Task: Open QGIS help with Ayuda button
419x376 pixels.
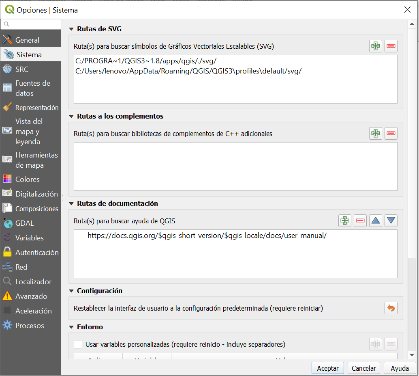Action: point(400,368)
